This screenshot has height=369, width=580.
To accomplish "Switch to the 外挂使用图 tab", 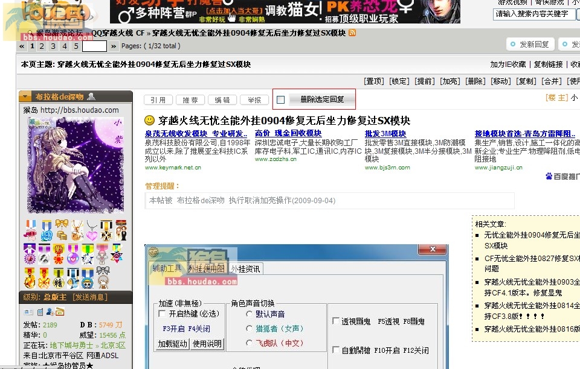I will point(207,269).
